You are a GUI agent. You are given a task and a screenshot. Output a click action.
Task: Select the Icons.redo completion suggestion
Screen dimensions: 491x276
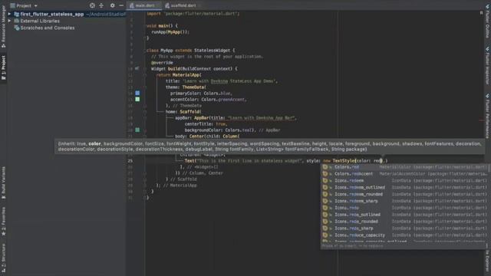coord(404,208)
